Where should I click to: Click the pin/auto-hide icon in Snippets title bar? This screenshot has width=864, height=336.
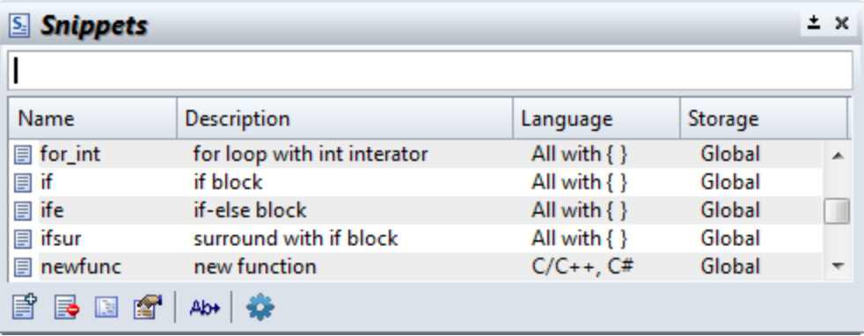(814, 23)
